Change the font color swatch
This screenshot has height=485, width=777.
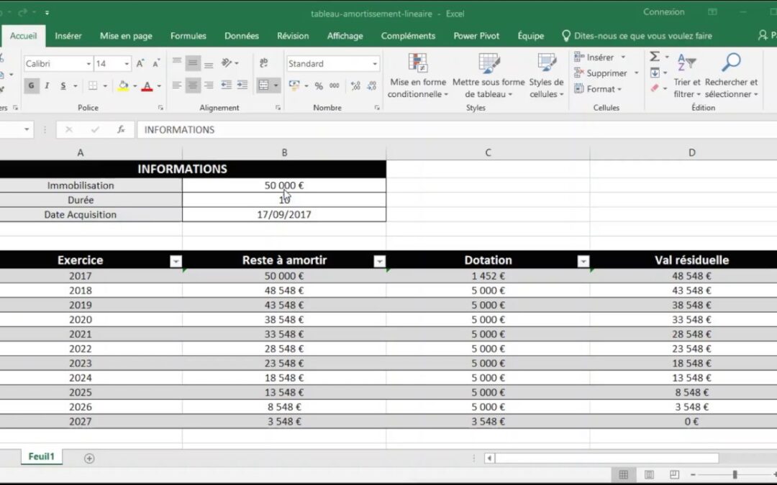(147, 86)
